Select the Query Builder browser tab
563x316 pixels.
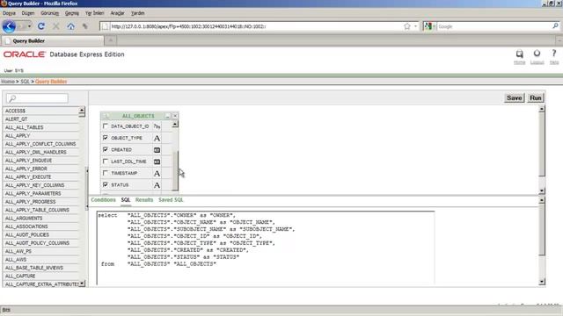(x=53, y=41)
